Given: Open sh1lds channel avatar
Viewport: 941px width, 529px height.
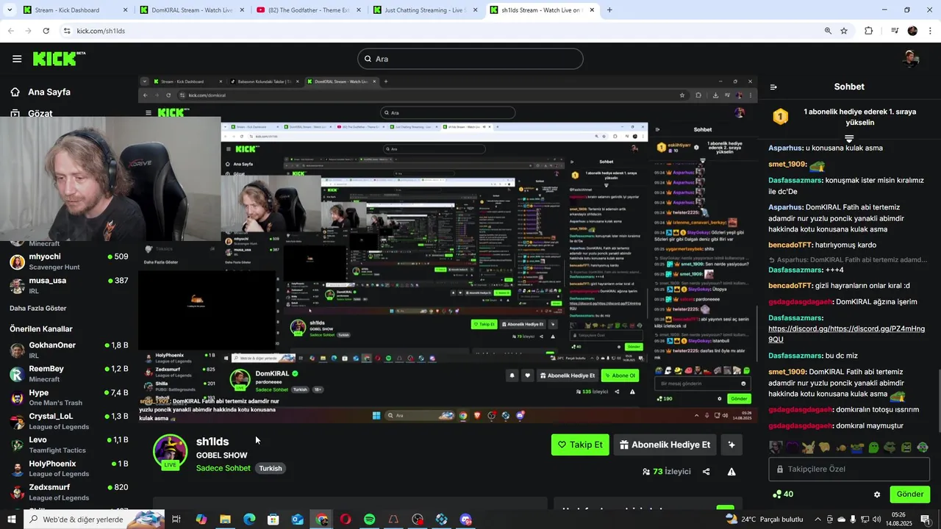Looking at the screenshot, I should pos(170,452).
